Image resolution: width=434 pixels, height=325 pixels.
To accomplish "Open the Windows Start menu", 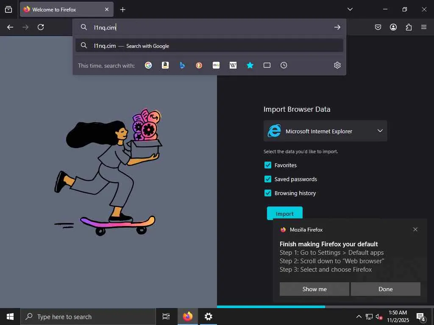I will click(x=10, y=317).
